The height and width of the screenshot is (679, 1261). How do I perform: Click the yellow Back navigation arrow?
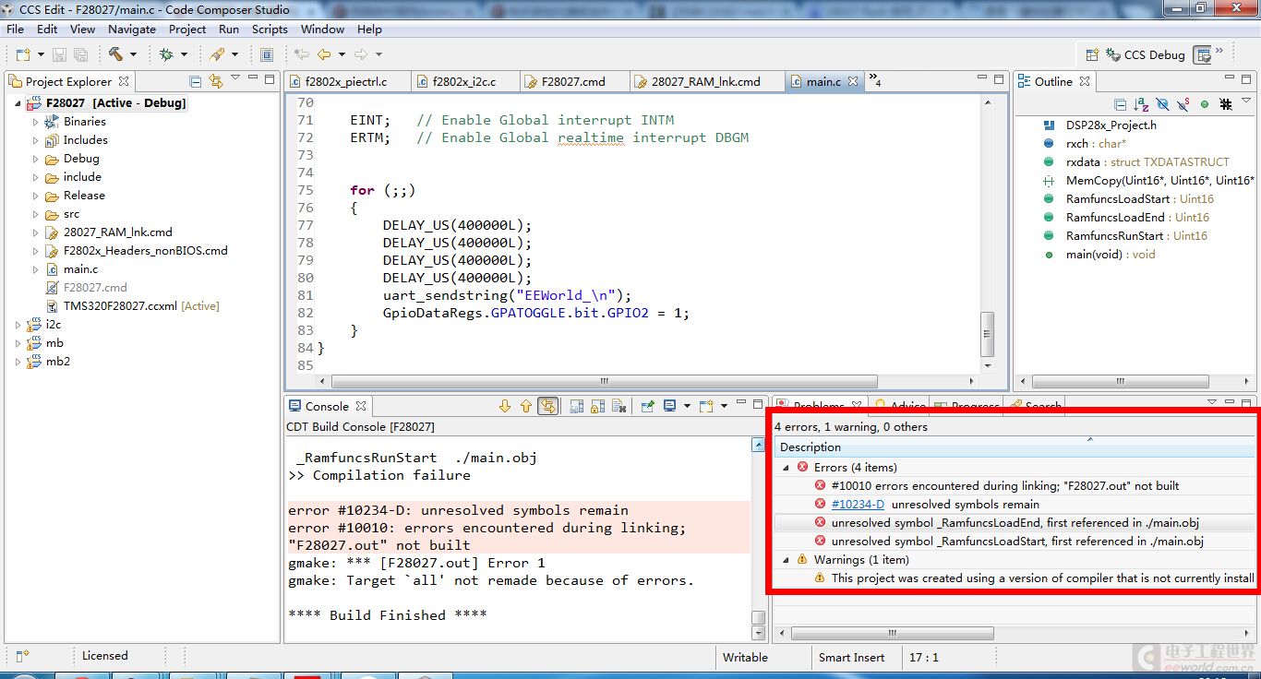click(x=324, y=54)
